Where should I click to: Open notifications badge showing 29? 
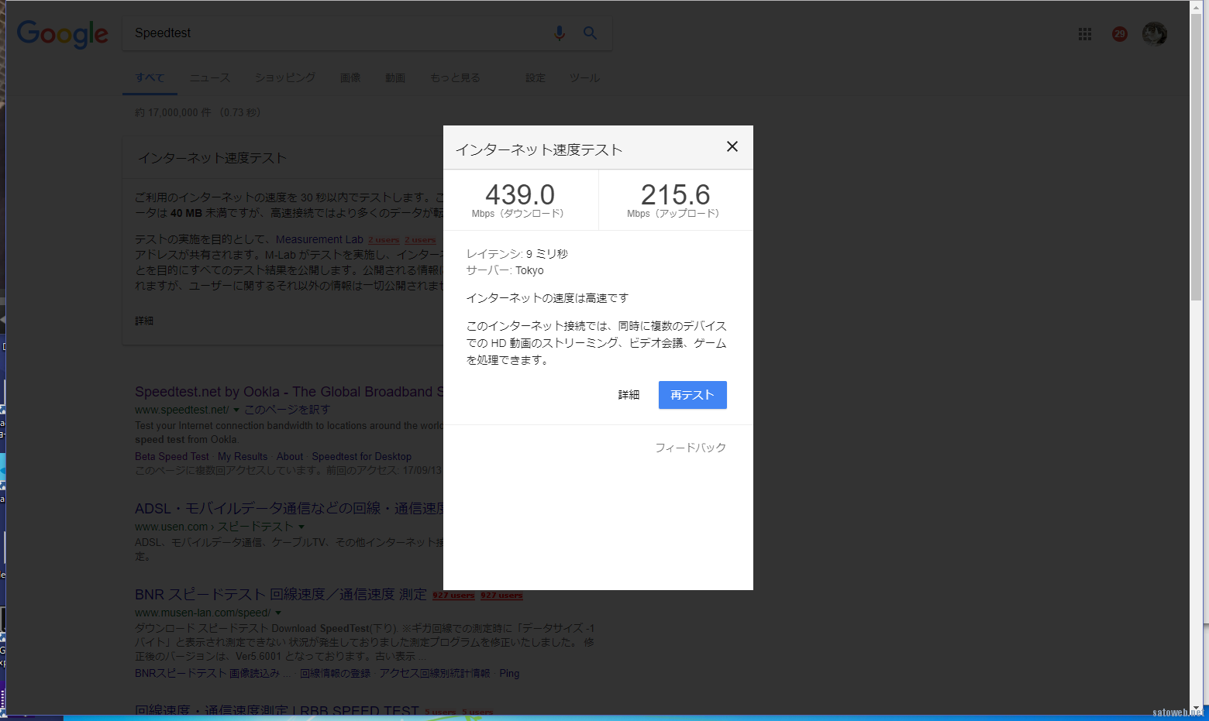click(1120, 33)
